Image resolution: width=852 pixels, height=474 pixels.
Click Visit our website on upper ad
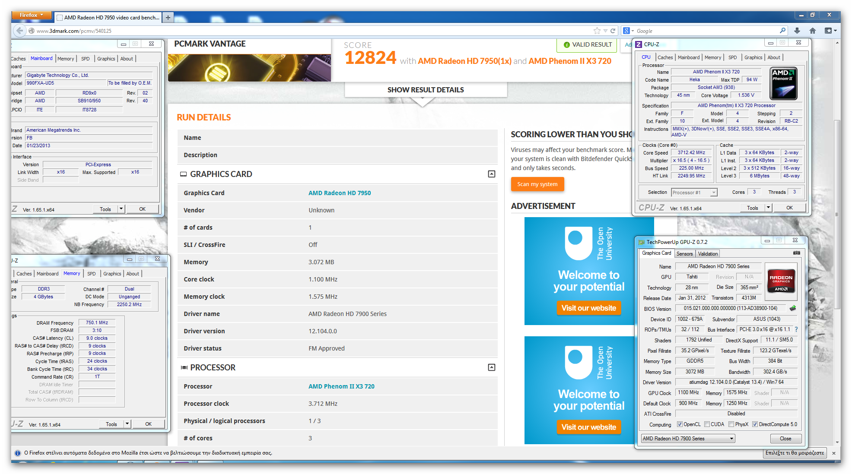point(588,308)
